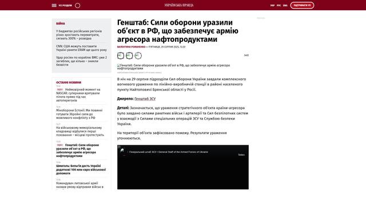Open story about Russian regional budget overspending
Image resolution: width=366 pixels, height=206 pixels.
[x=79, y=35]
